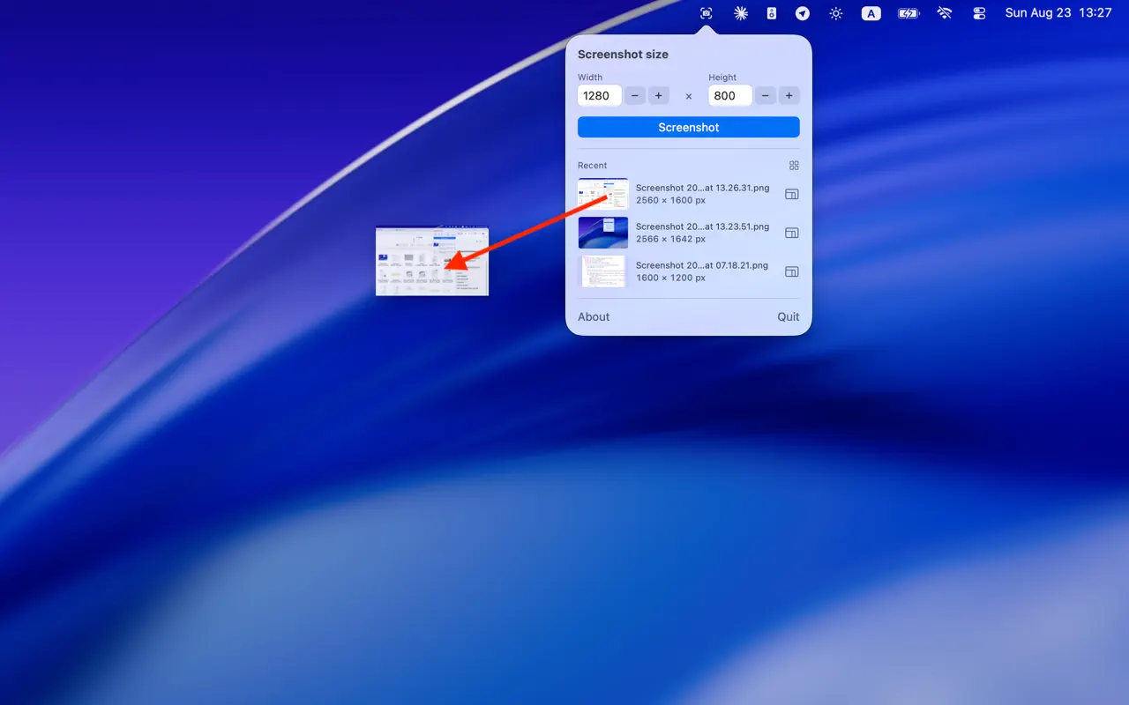The width and height of the screenshot is (1129, 705).
Task: Select the thumbnail of screenshot 07.18.21.png
Action: point(603,271)
